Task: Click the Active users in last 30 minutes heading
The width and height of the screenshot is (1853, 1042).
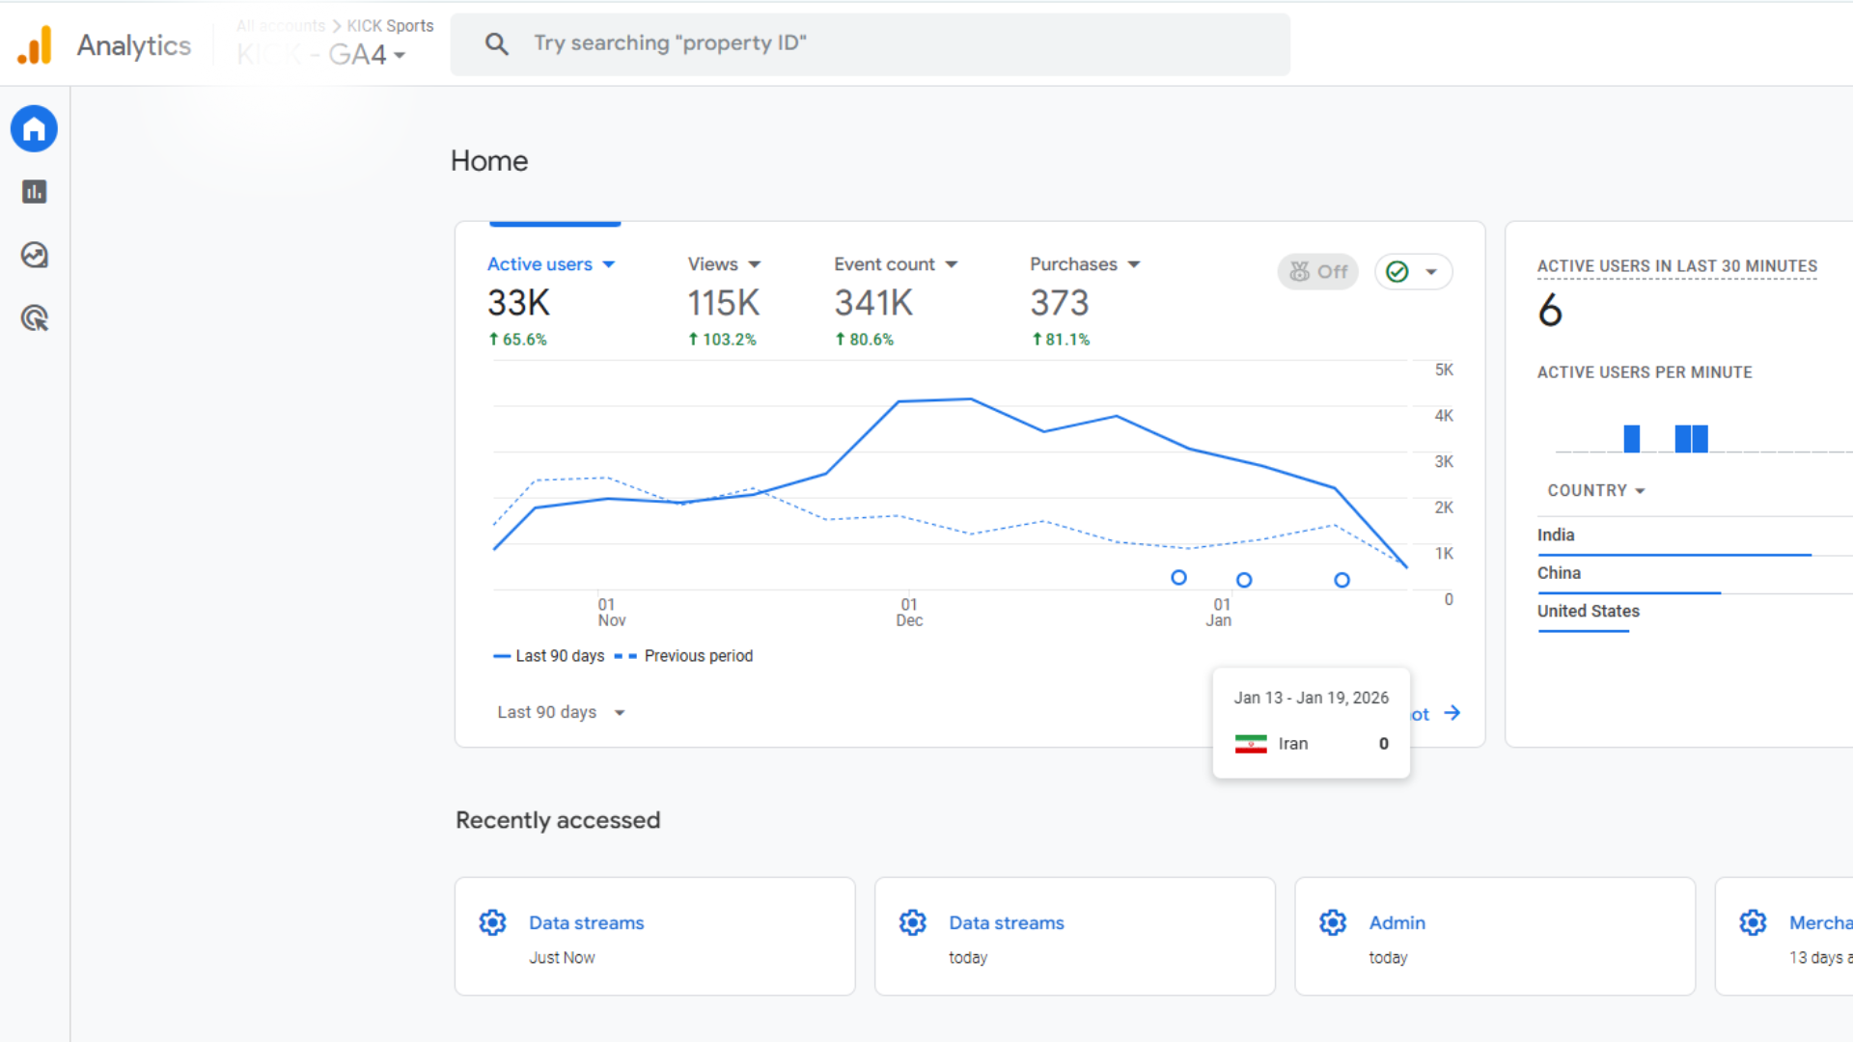Action: (1677, 266)
